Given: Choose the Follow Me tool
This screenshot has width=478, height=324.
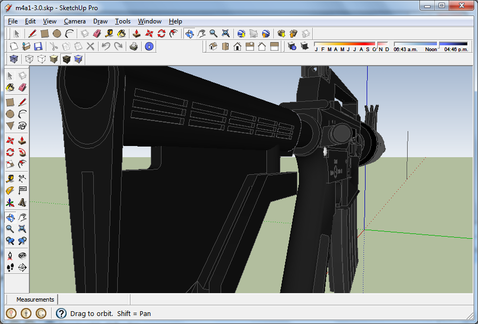Looking at the screenshot, I should click(22, 152).
